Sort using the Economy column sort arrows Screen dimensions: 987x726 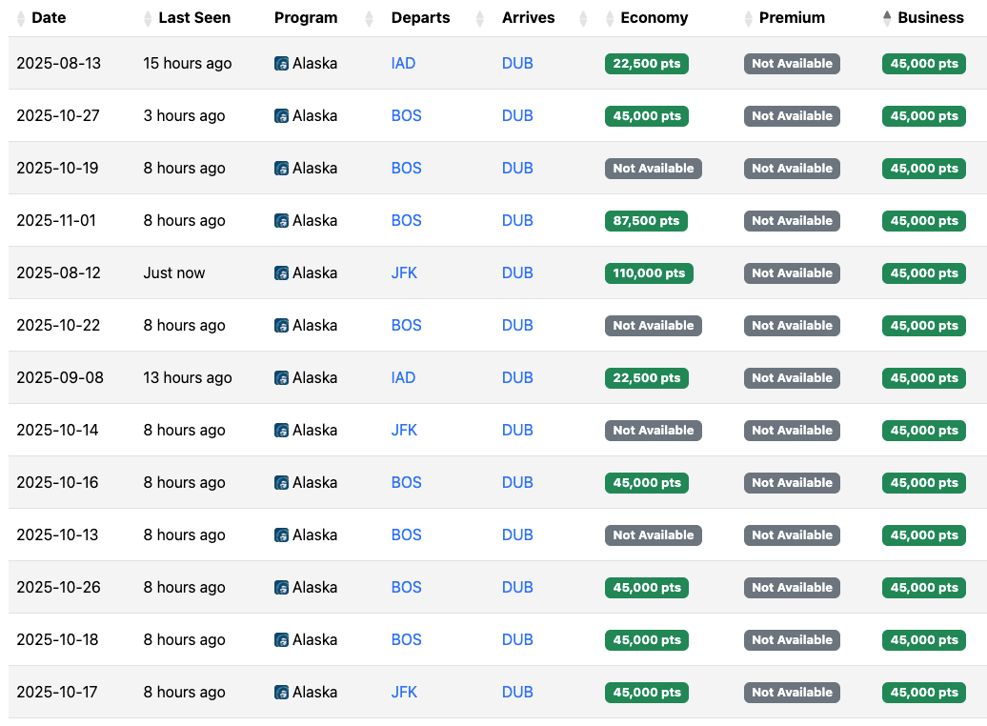610,19
